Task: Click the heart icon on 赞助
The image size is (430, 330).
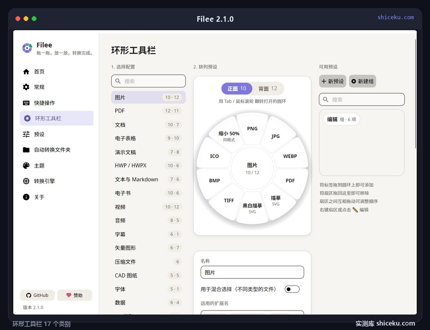Action: [68, 295]
